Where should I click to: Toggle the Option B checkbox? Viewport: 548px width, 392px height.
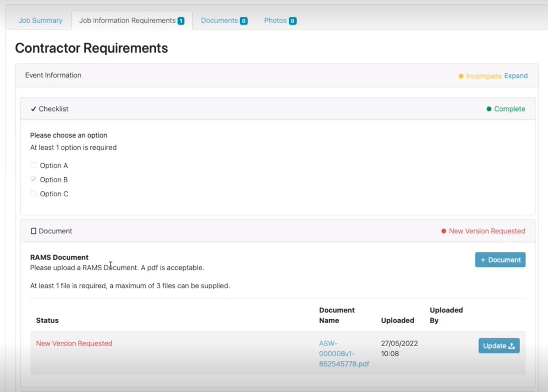tap(33, 179)
